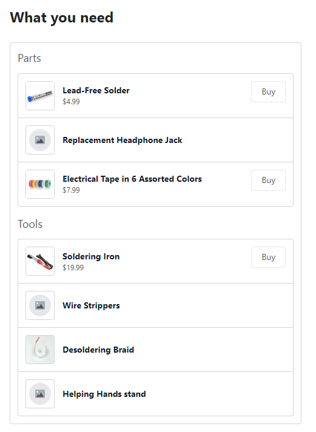Image resolution: width=316 pixels, height=432 pixels.
Task: Open the colorful Electrical Tape rolls thumbnail
Action: coord(40,184)
